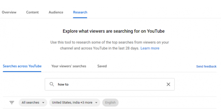Screen dimensions: 221x110
Task: Open the United States, India +3 more dropdown
Action: click(75, 103)
